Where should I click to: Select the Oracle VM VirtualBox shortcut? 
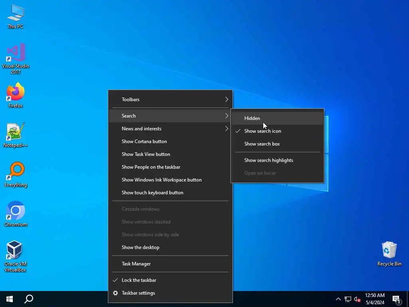tap(15, 257)
